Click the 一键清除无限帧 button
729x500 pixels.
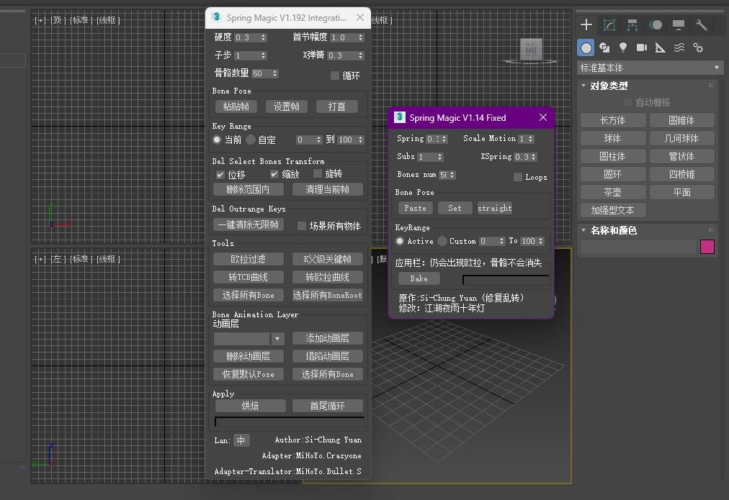tap(249, 224)
